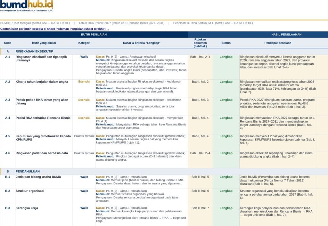Click 'Tahun RKA Pokok: 2027' info text
328x226 pixels.
[x=121, y=23]
